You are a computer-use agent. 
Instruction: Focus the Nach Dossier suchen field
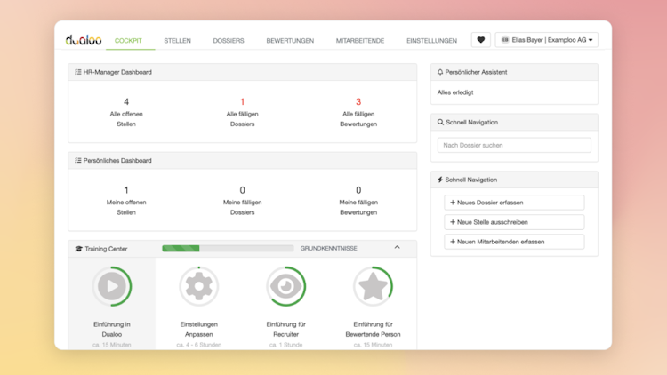point(514,145)
